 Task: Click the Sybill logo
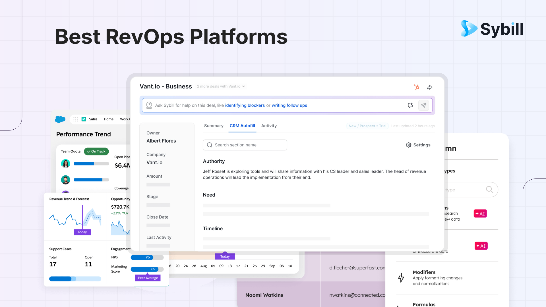click(x=492, y=29)
